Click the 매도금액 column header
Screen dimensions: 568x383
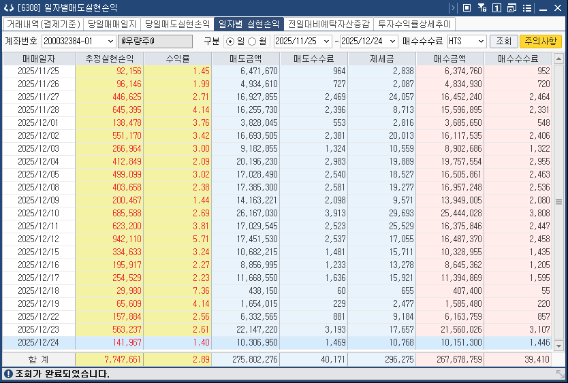pyautogui.click(x=246, y=59)
